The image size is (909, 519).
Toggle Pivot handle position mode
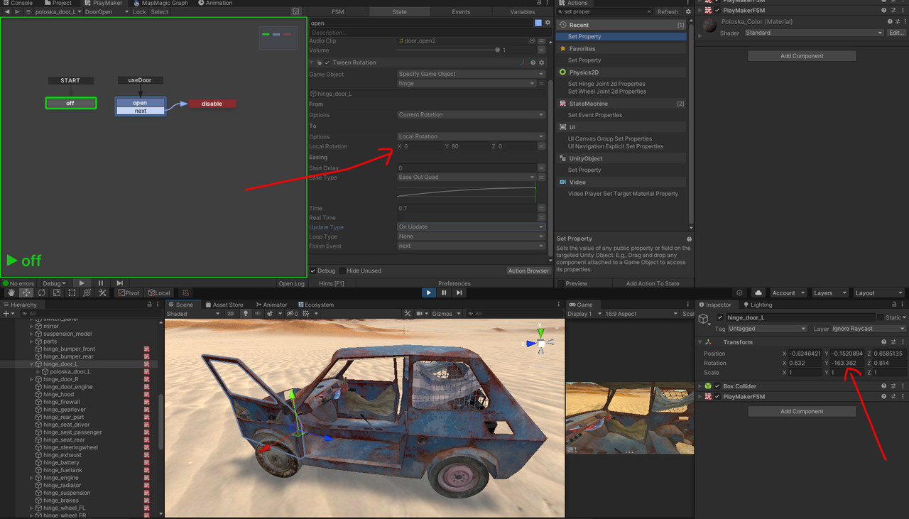(129, 293)
